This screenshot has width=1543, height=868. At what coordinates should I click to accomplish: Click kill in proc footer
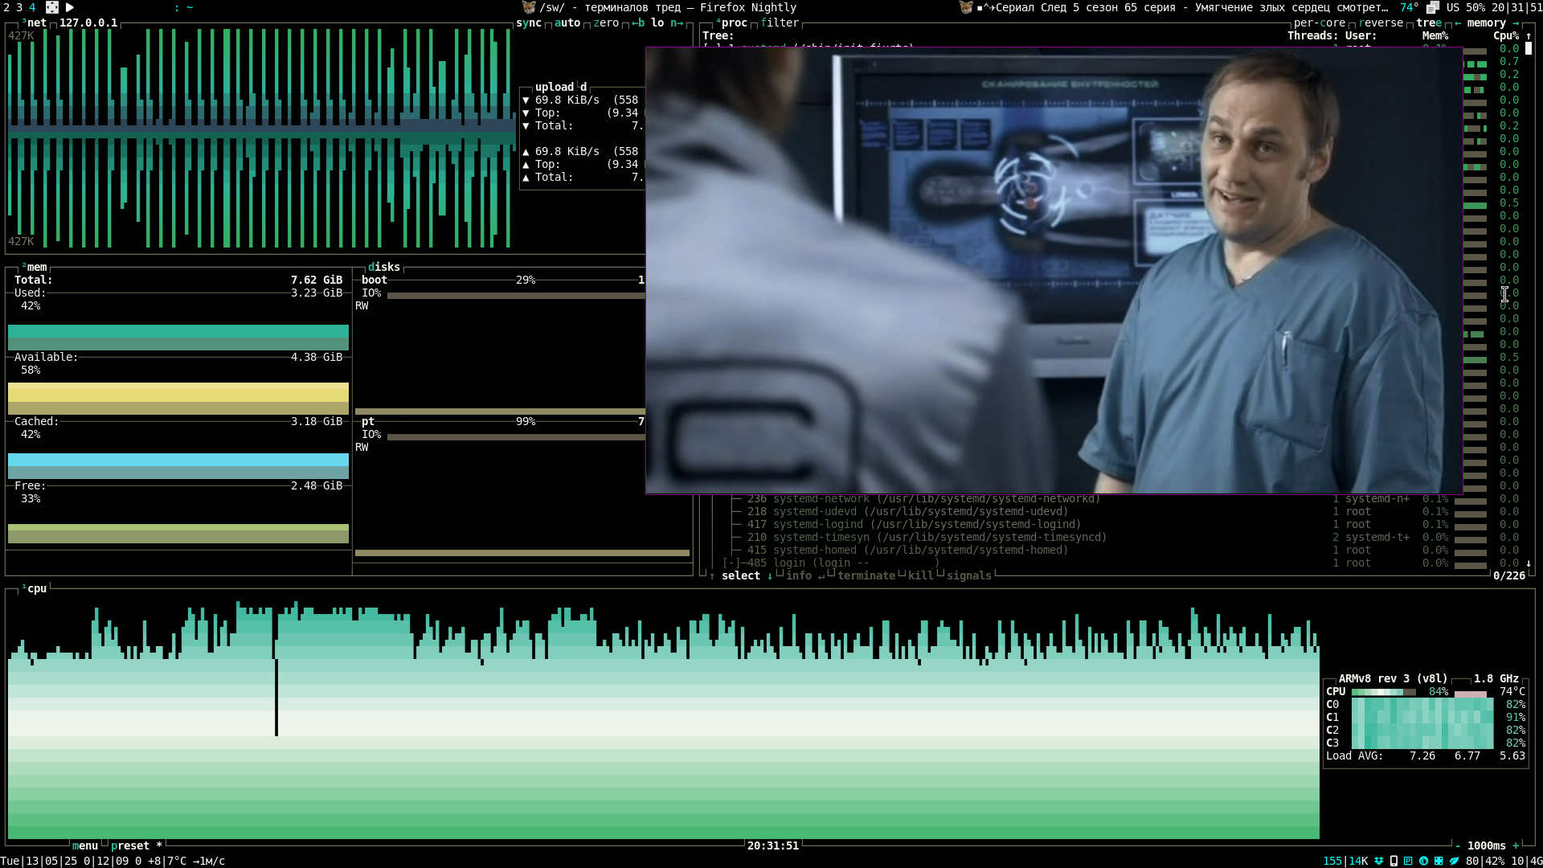[x=921, y=575]
